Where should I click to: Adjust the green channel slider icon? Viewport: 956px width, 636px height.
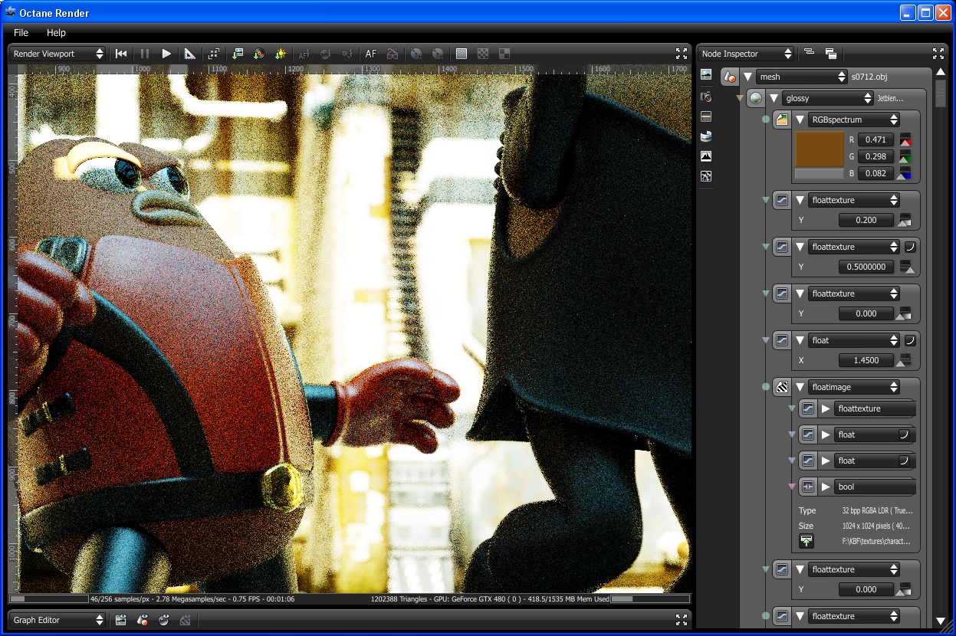905,156
